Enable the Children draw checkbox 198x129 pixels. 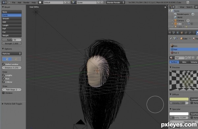[4, 93]
